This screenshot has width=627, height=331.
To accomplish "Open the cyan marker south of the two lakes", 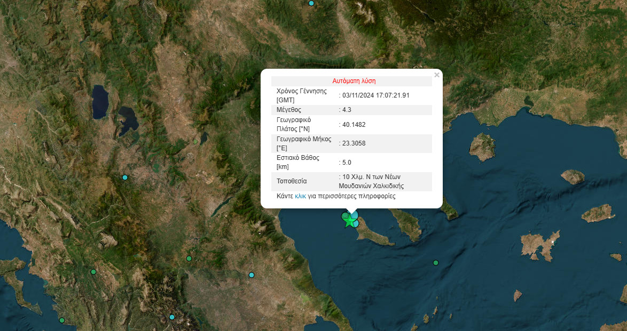I will 125,177.
